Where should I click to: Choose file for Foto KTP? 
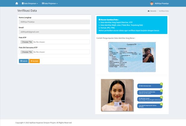click(27, 42)
